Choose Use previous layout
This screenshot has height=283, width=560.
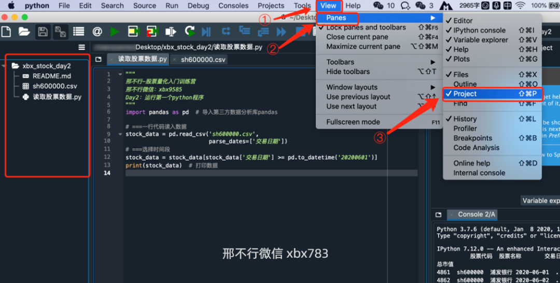pyautogui.click(x=379, y=97)
